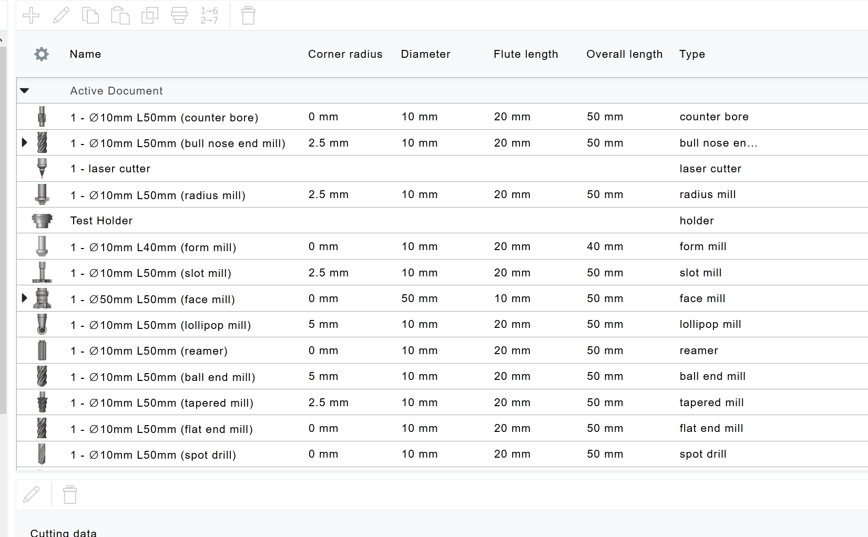The width and height of the screenshot is (868, 537).
Task: Sort by the Diameter column
Action: tap(426, 54)
